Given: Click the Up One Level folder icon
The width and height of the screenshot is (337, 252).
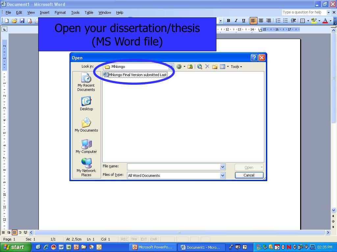Looking at the screenshot, I should click(x=190, y=67).
